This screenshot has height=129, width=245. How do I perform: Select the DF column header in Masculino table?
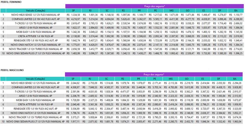(x=218, y=79)
